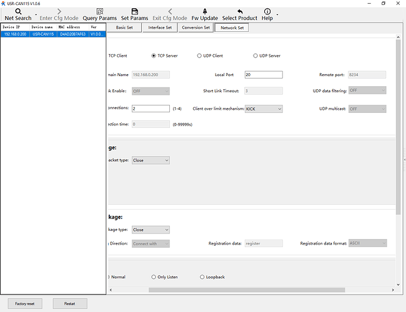Enable the Loopback radio option
Image resolution: width=406 pixels, height=312 pixels.
202,277
